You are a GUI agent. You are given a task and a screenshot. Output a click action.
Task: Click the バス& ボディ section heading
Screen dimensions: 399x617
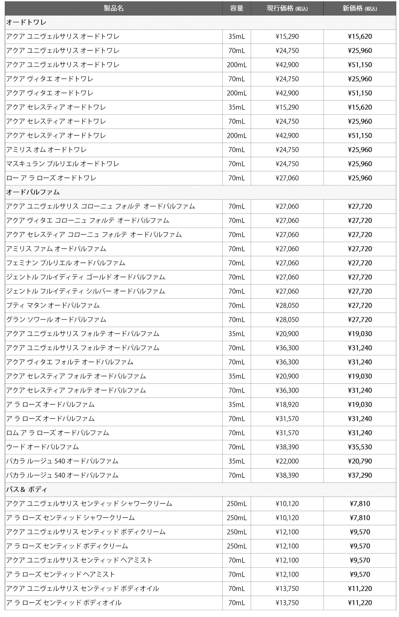tap(27, 489)
